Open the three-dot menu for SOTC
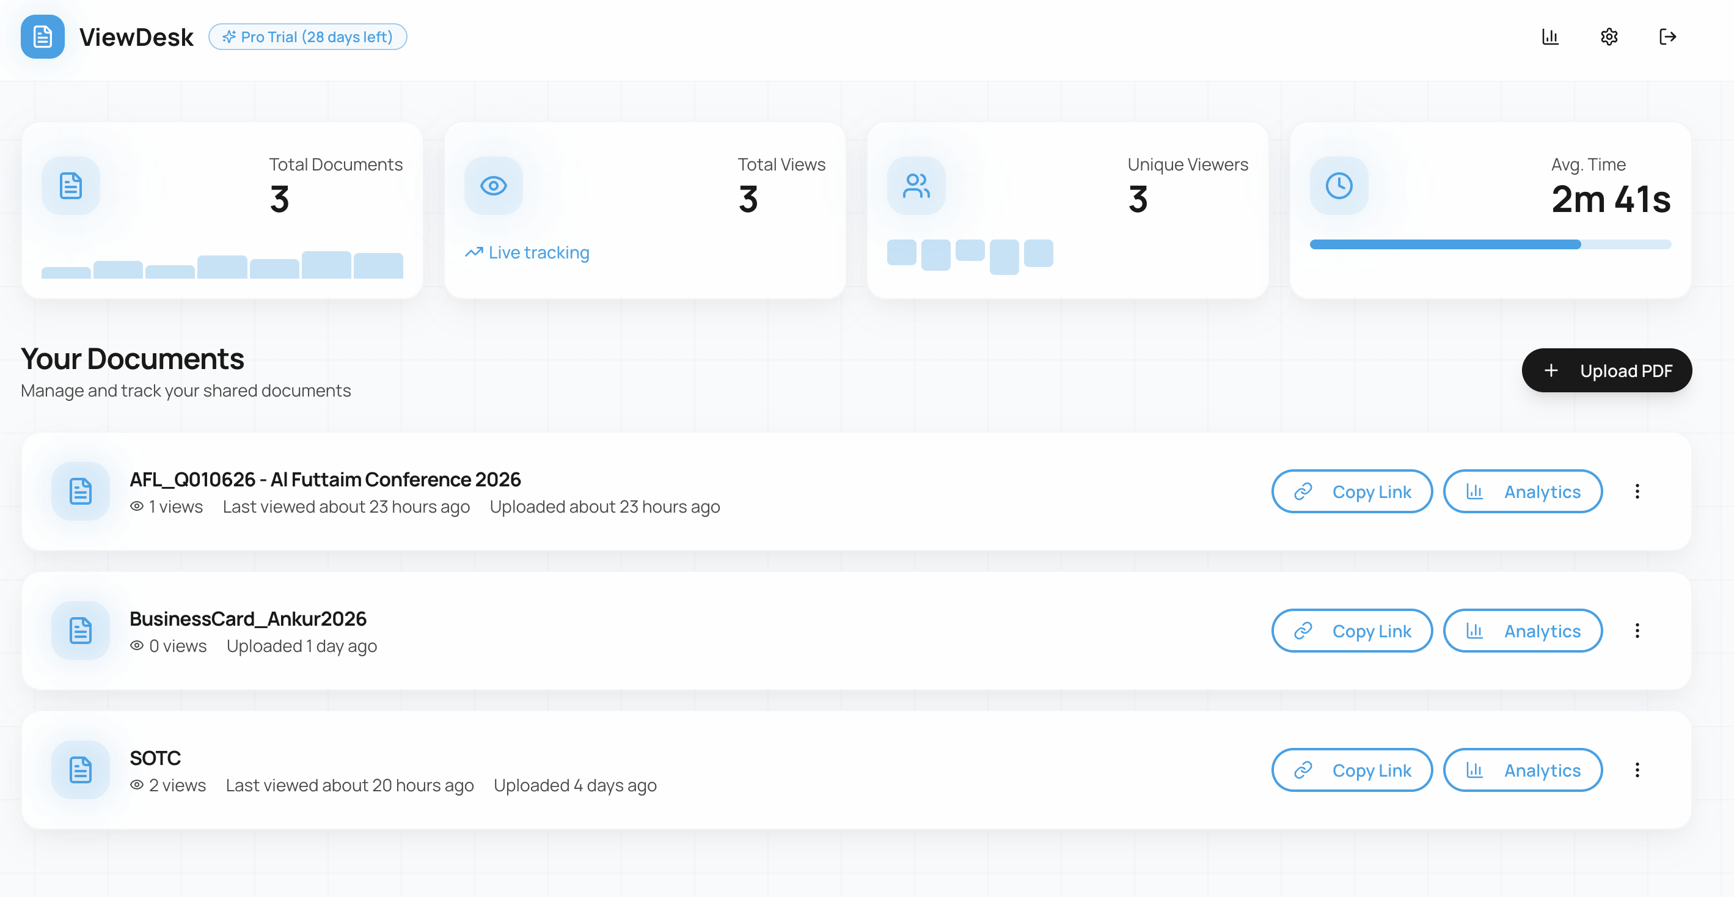 1637,770
